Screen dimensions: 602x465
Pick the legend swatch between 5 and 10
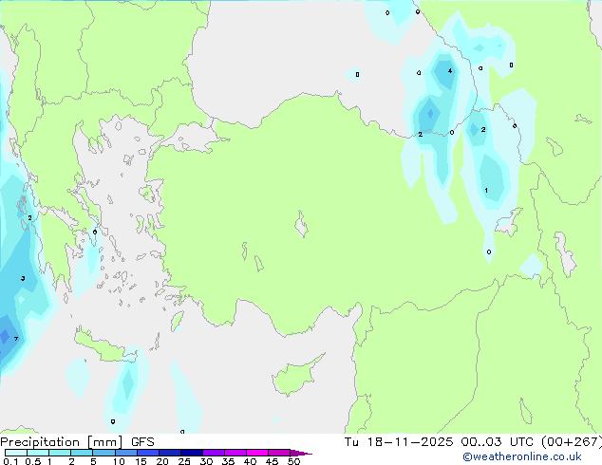(x=103, y=453)
